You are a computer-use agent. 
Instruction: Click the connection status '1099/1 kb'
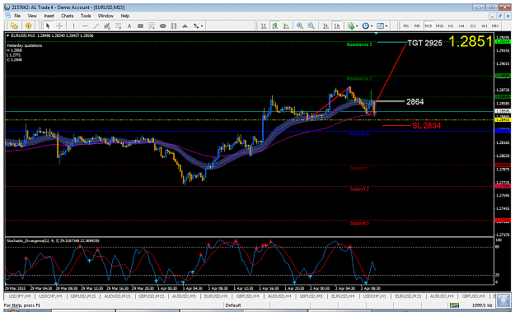[x=482, y=305]
